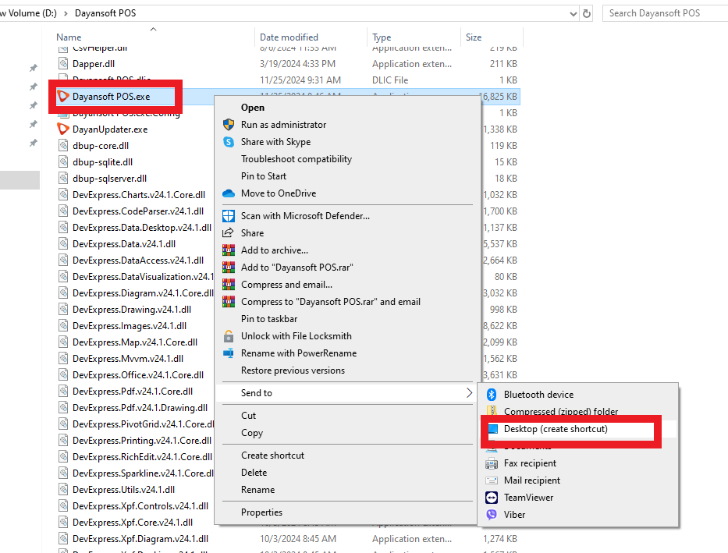The height and width of the screenshot is (553, 728).
Task: Choose Pin to taskbar
Action: pos(269,319)
